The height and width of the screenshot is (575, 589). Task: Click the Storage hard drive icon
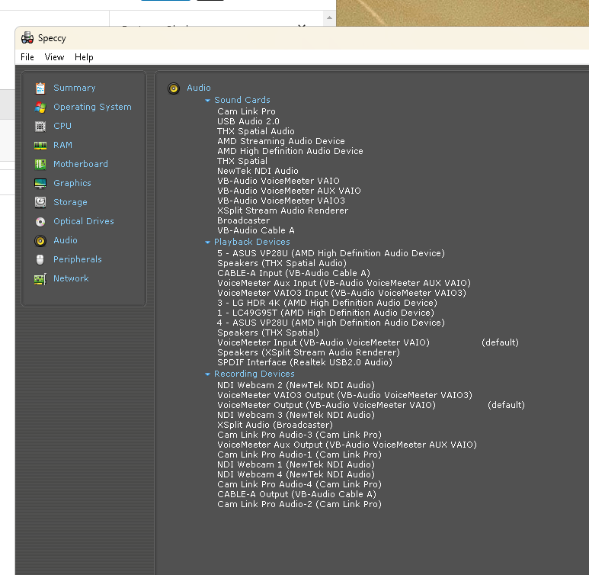pyautogui.click(x=40, y=202)
